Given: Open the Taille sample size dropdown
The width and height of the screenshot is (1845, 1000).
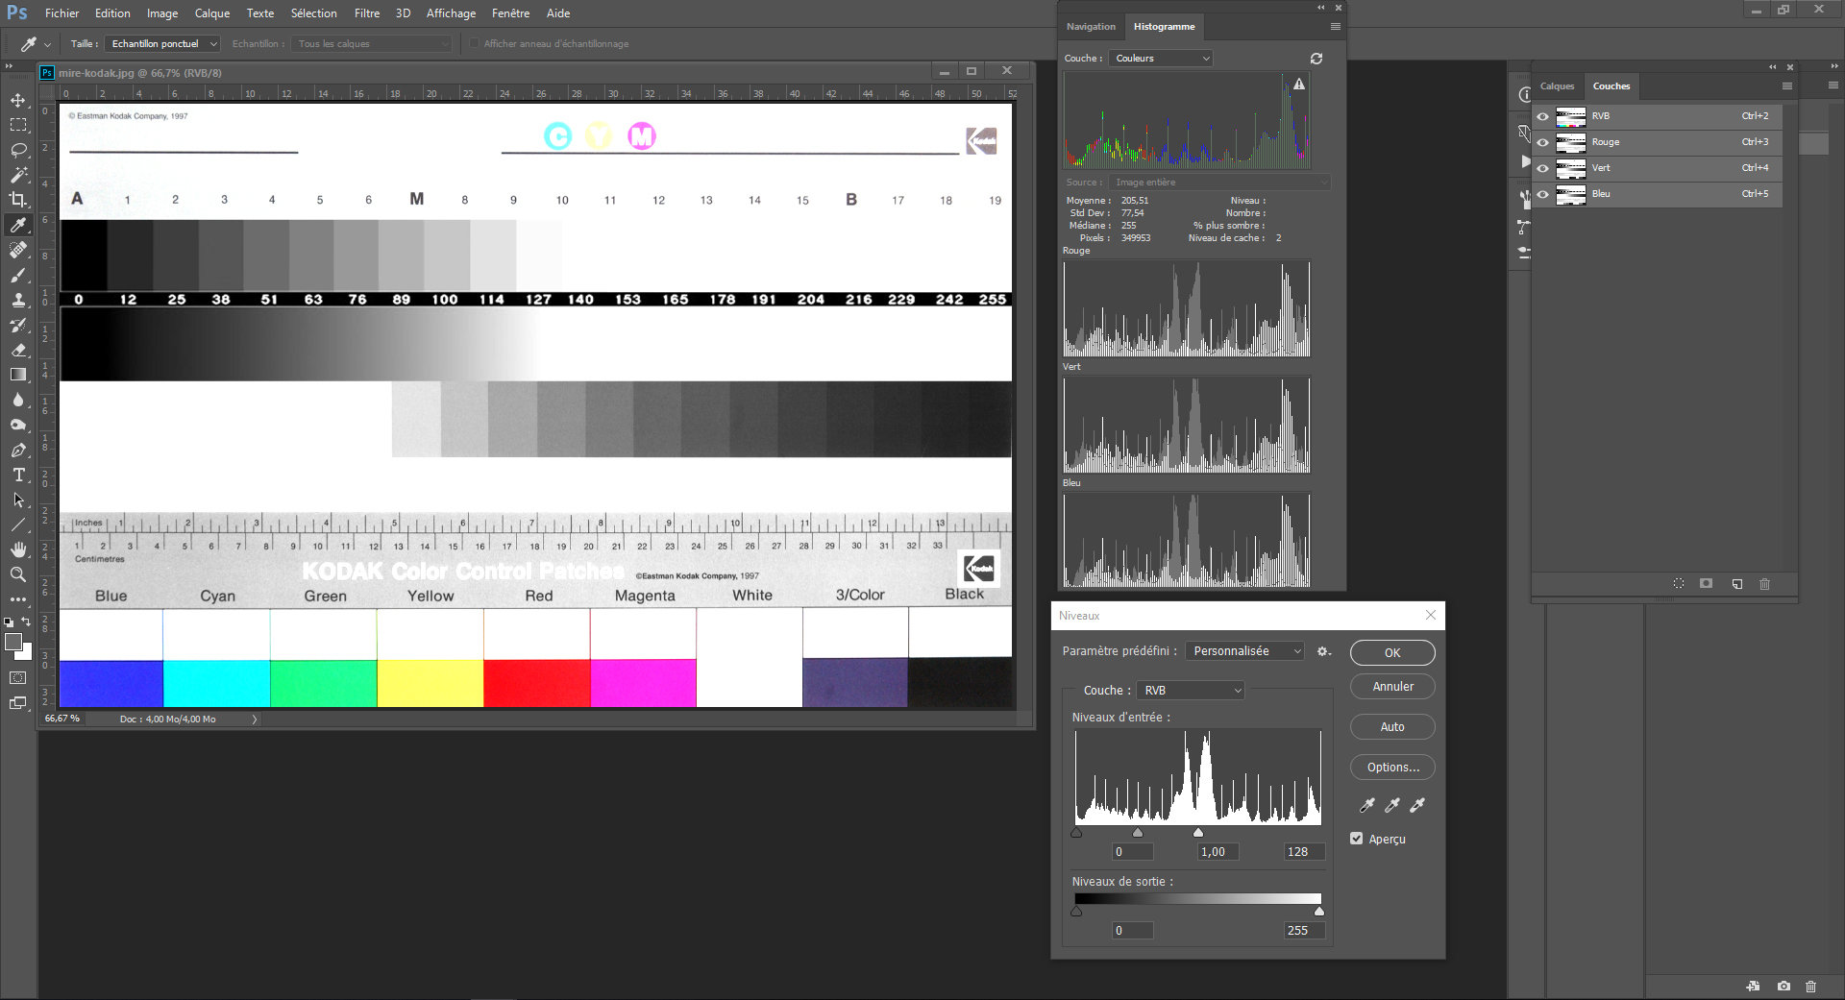Looking at the screenshot, I should coord(162,43).
